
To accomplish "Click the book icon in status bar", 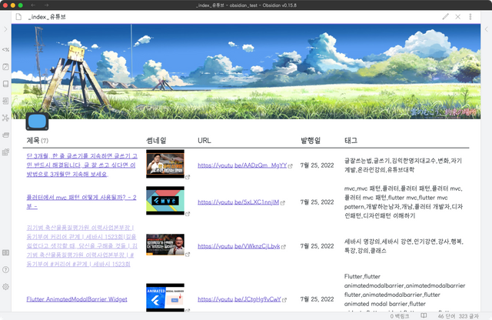I will click(x=424, y=315).
